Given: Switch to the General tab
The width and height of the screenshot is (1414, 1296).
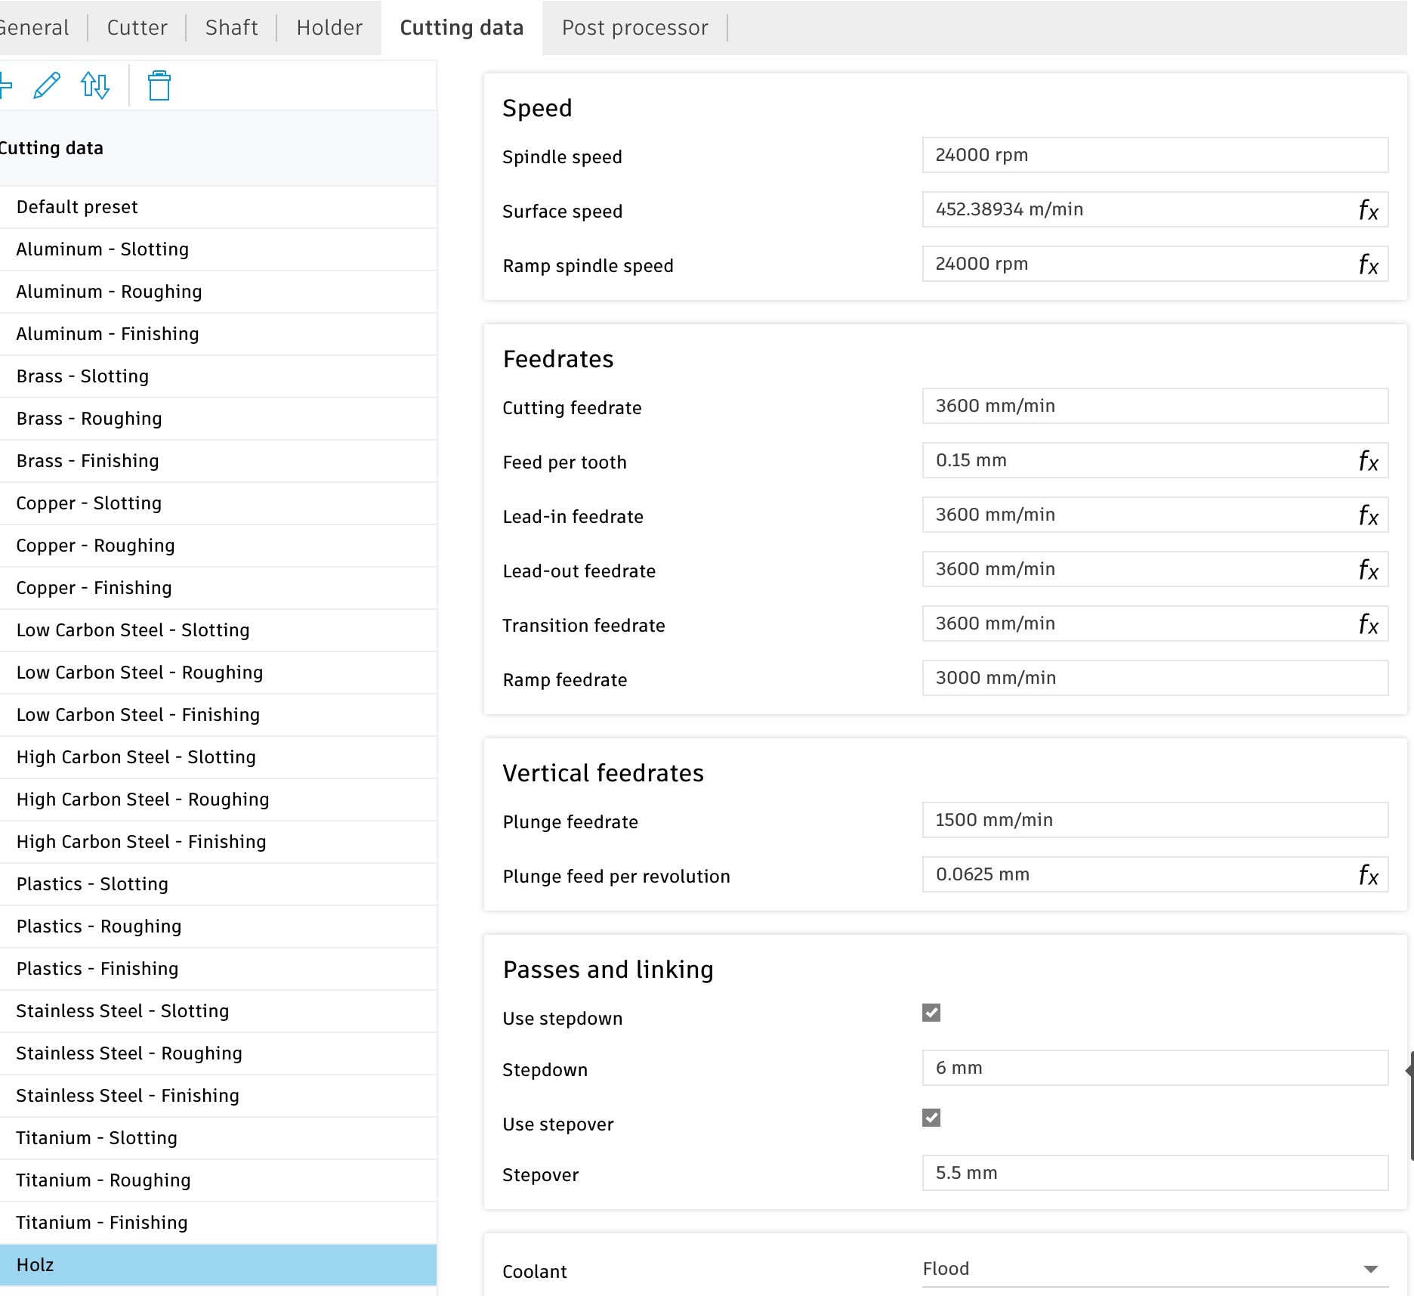Looking at the screenshot, I should pyautogui.click(x=35, y=28).
